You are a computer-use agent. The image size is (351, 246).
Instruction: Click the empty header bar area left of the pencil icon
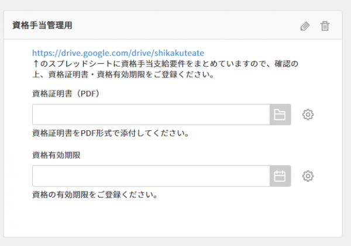[186, 25]
